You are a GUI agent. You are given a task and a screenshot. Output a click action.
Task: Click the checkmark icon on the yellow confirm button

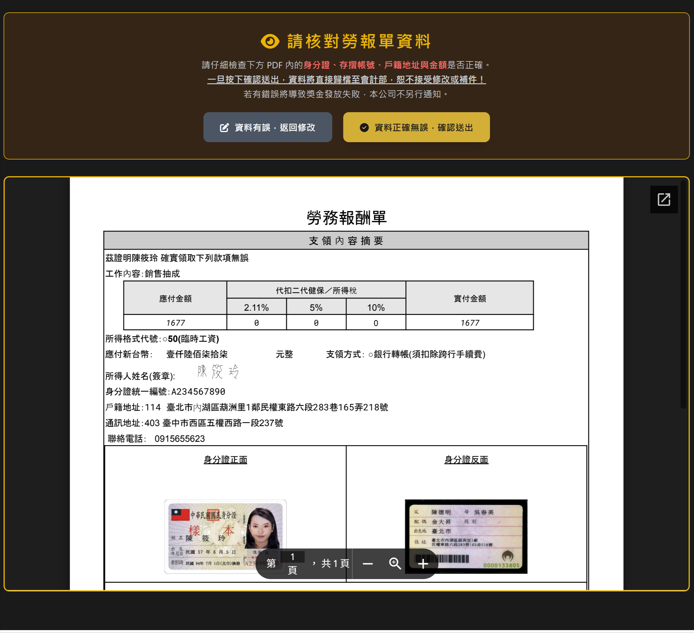[x=364, y=127]
